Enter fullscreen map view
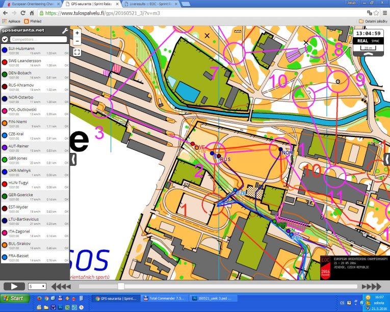 77,51
